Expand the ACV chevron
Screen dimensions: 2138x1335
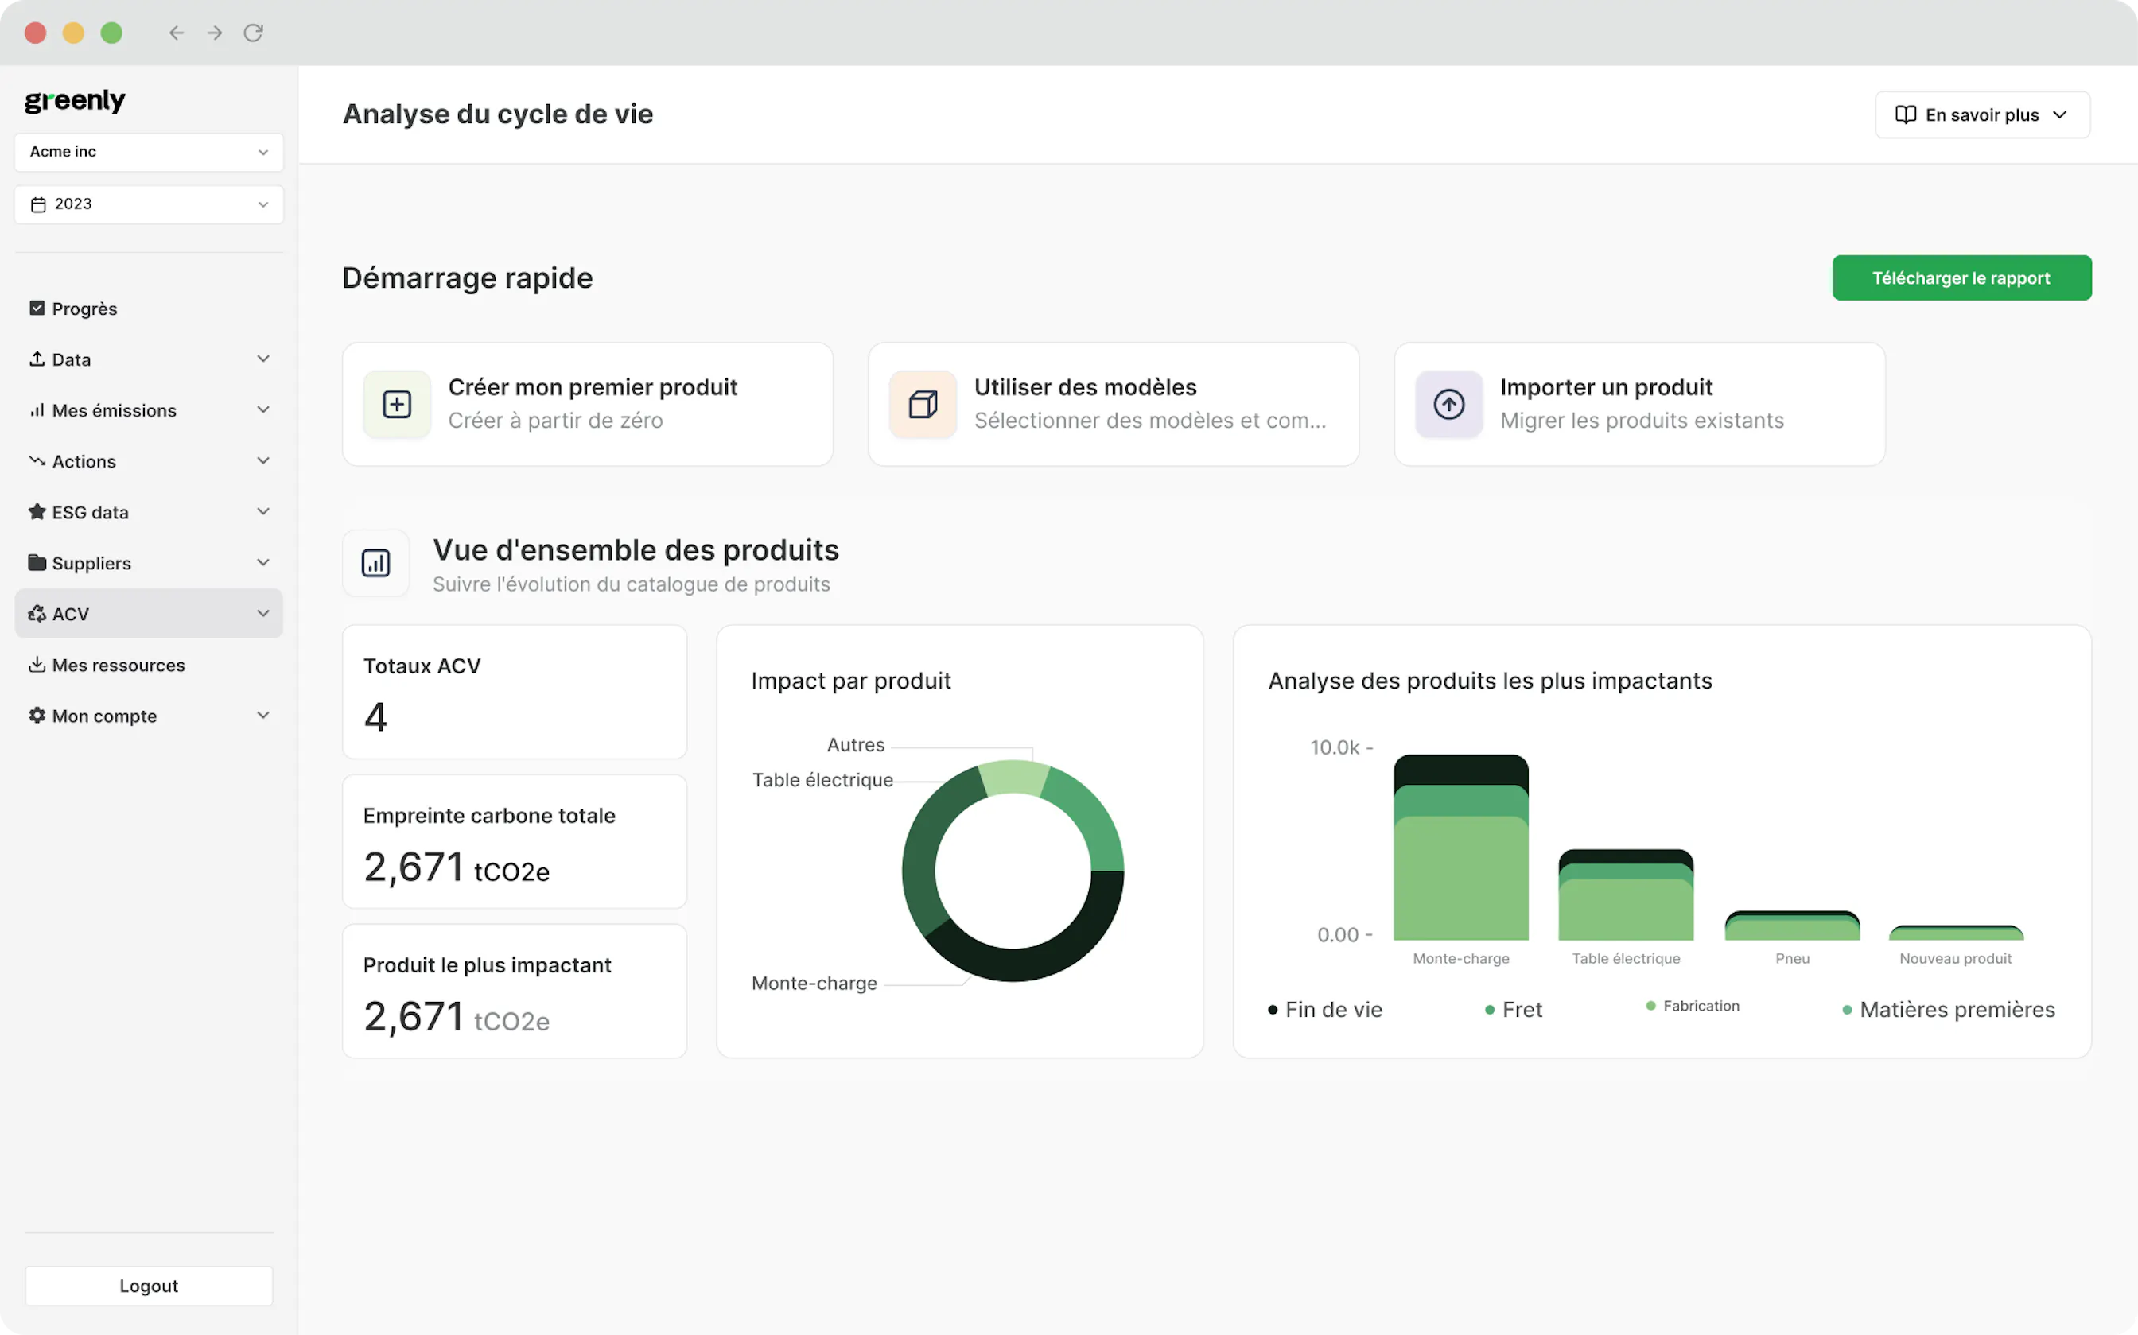[x=263, y=614]
